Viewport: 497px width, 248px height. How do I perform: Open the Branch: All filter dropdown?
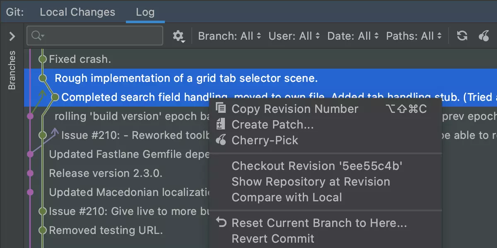[229, 36]
